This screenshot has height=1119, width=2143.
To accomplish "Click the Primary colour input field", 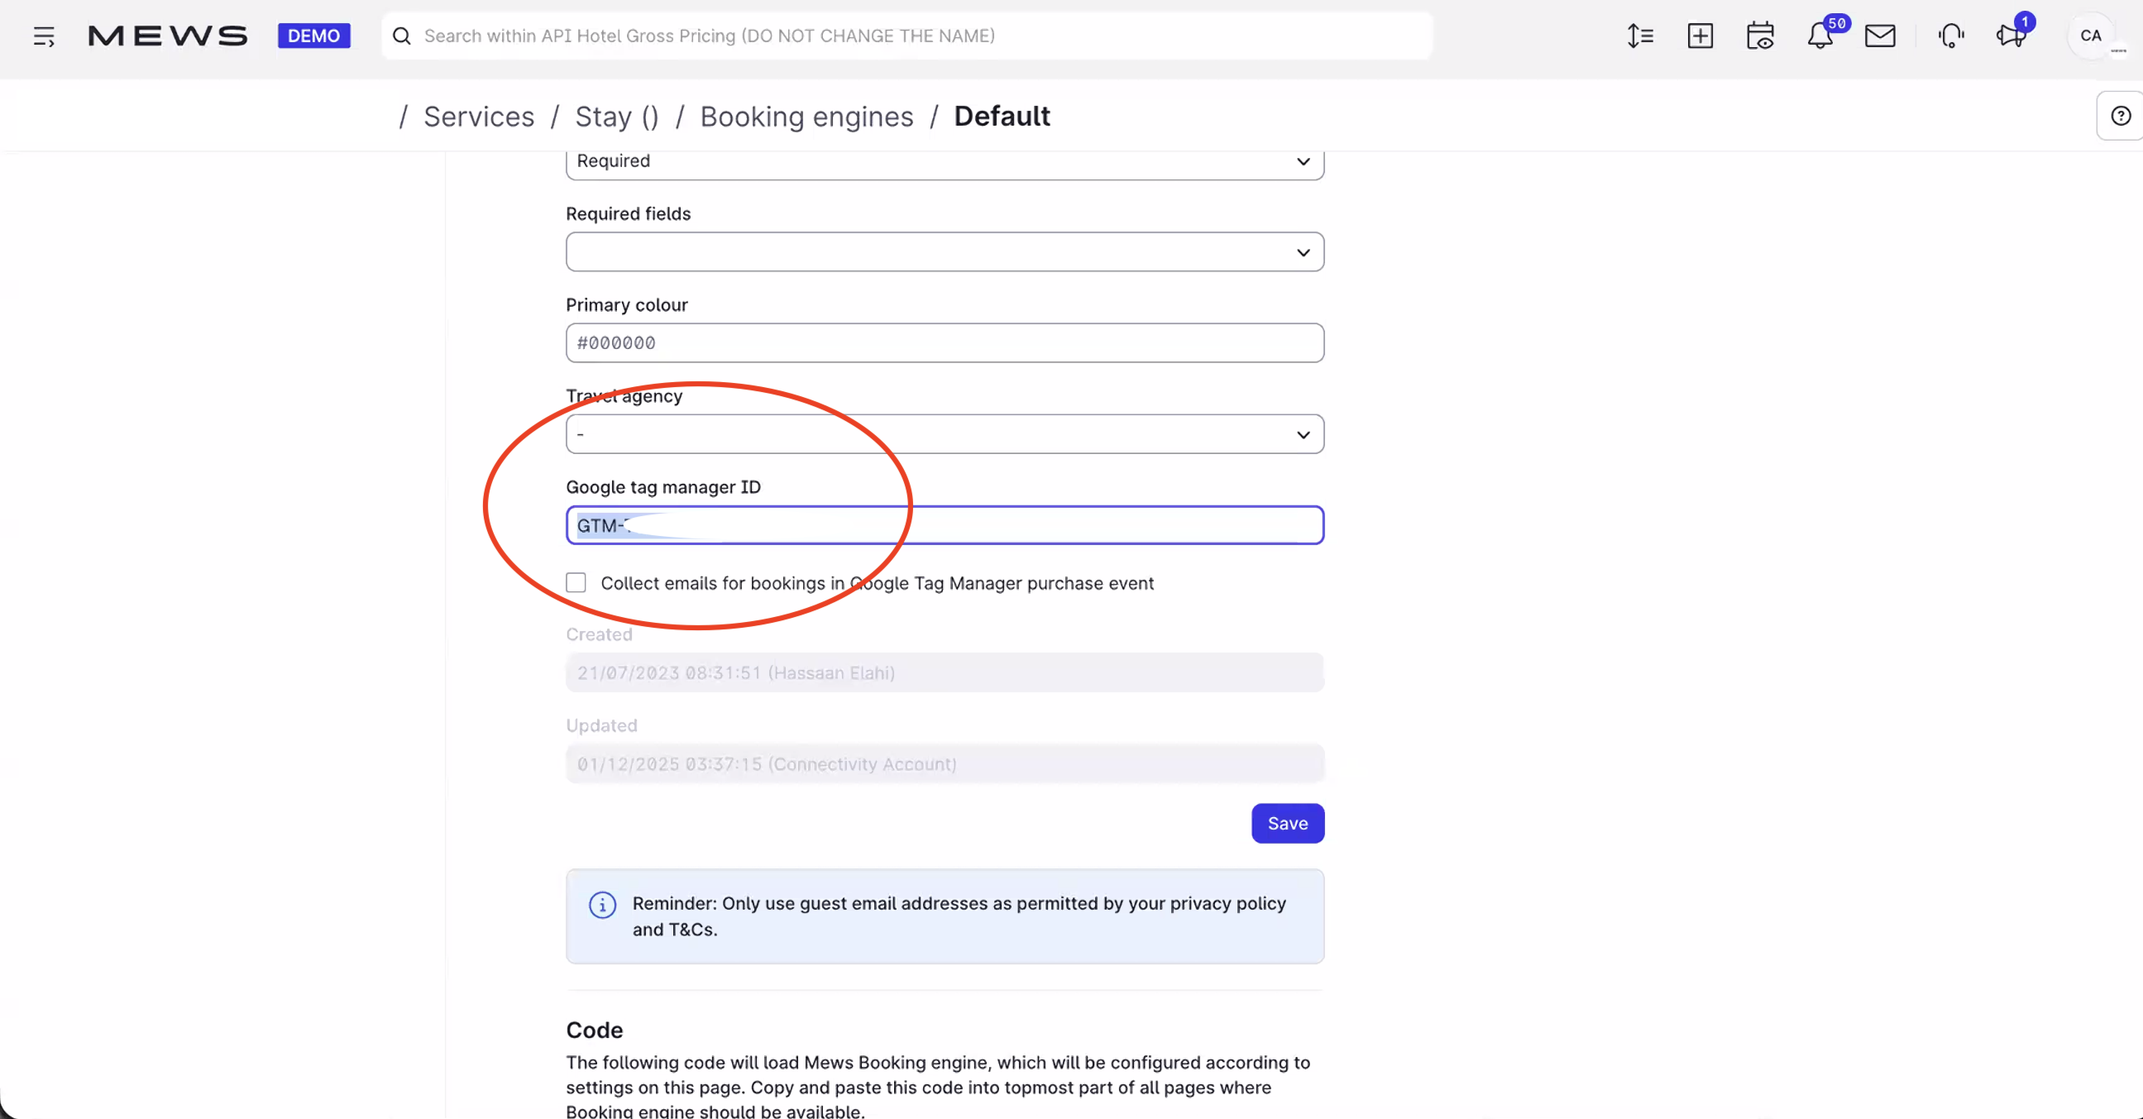I will (945, 342).
